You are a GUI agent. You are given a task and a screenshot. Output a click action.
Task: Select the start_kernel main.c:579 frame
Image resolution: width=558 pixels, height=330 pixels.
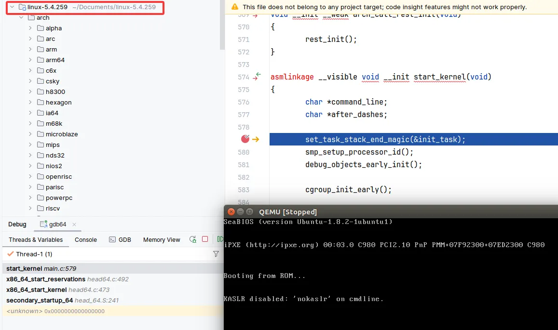pyautogui.click(x=113, y=268)
